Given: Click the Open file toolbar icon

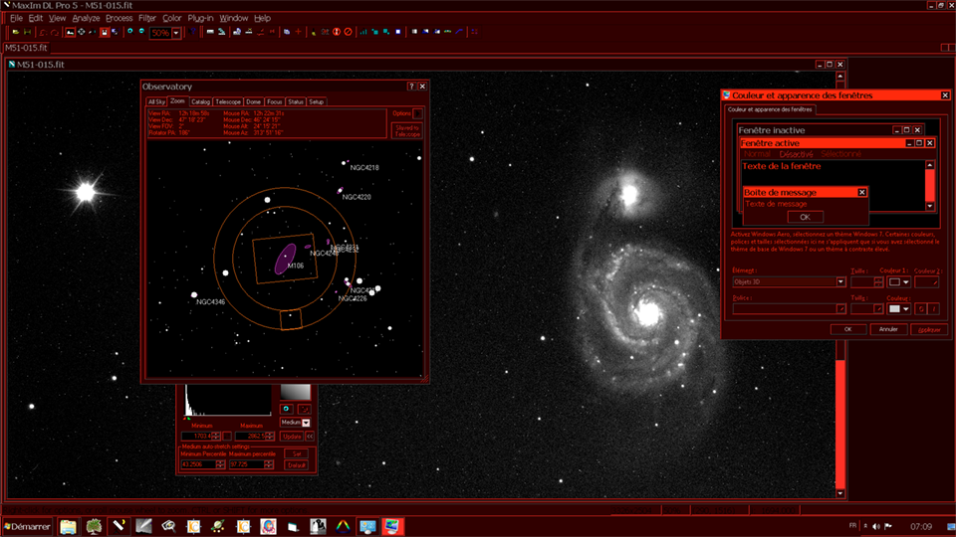Looking at the screenshot, I should click(16, 32).
